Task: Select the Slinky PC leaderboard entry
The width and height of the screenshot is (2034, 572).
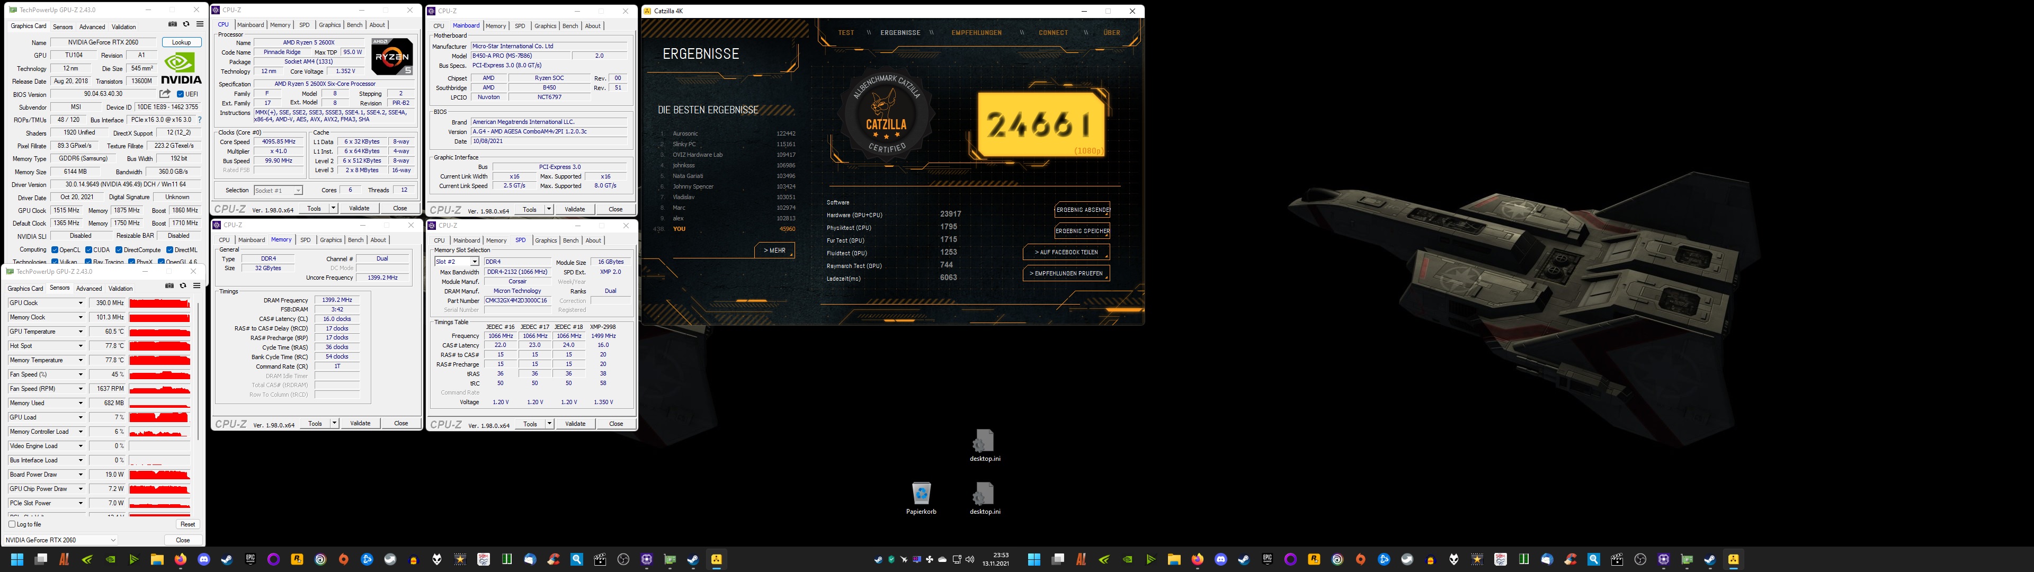Action: 727,144
